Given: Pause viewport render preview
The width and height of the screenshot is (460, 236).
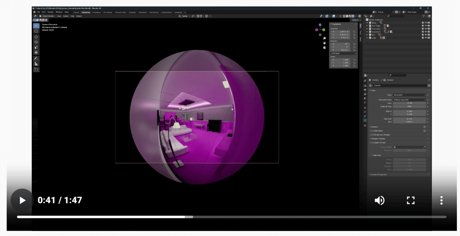Looking at the screenshot, I should tap(360, 16).
